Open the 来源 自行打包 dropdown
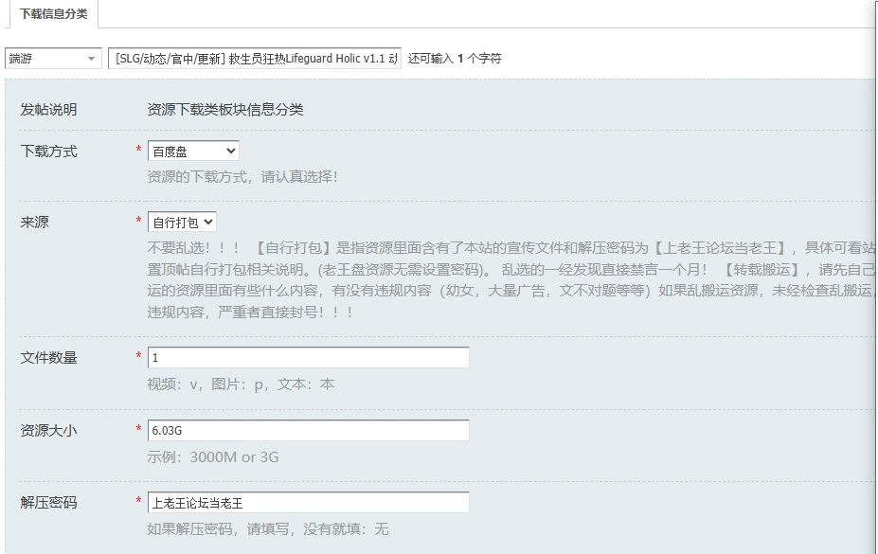 point(182,223)
